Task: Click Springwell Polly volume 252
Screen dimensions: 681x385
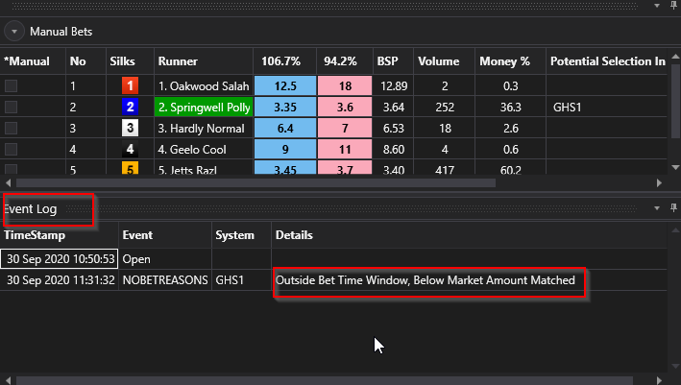Action: click(x=445, y=108)
